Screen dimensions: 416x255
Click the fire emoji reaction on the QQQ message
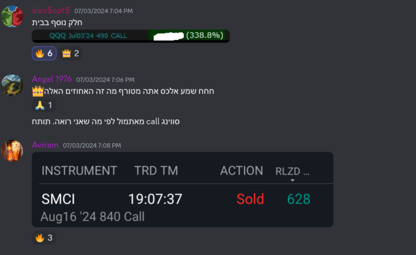(43, 53)
